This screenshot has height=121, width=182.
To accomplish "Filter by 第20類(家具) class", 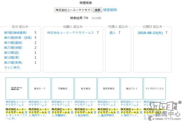I will tap(13, 62).
